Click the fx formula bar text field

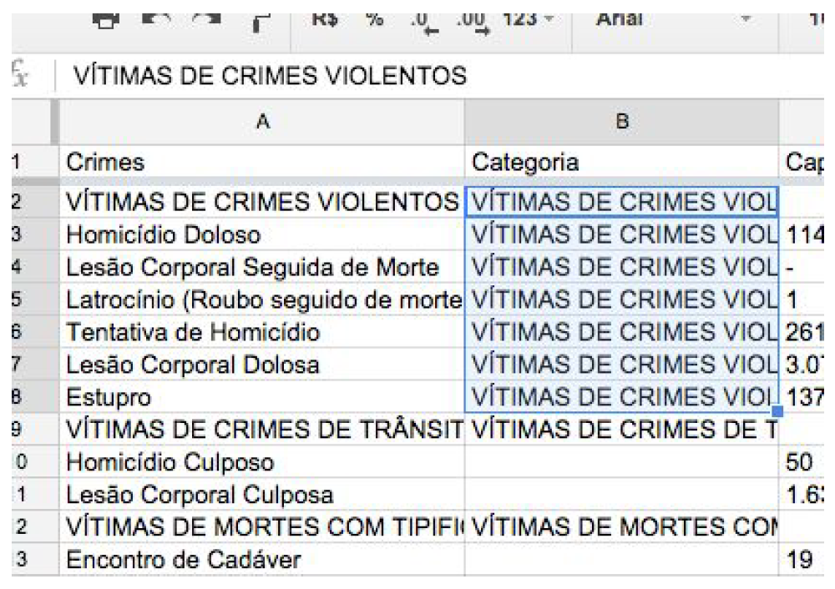[417, 76]
